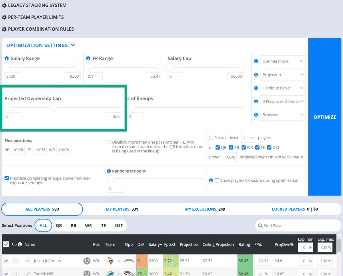Open the 0 Players vs Defense dropdown
This screenshot has width=343, height=276.
(283, 101)
